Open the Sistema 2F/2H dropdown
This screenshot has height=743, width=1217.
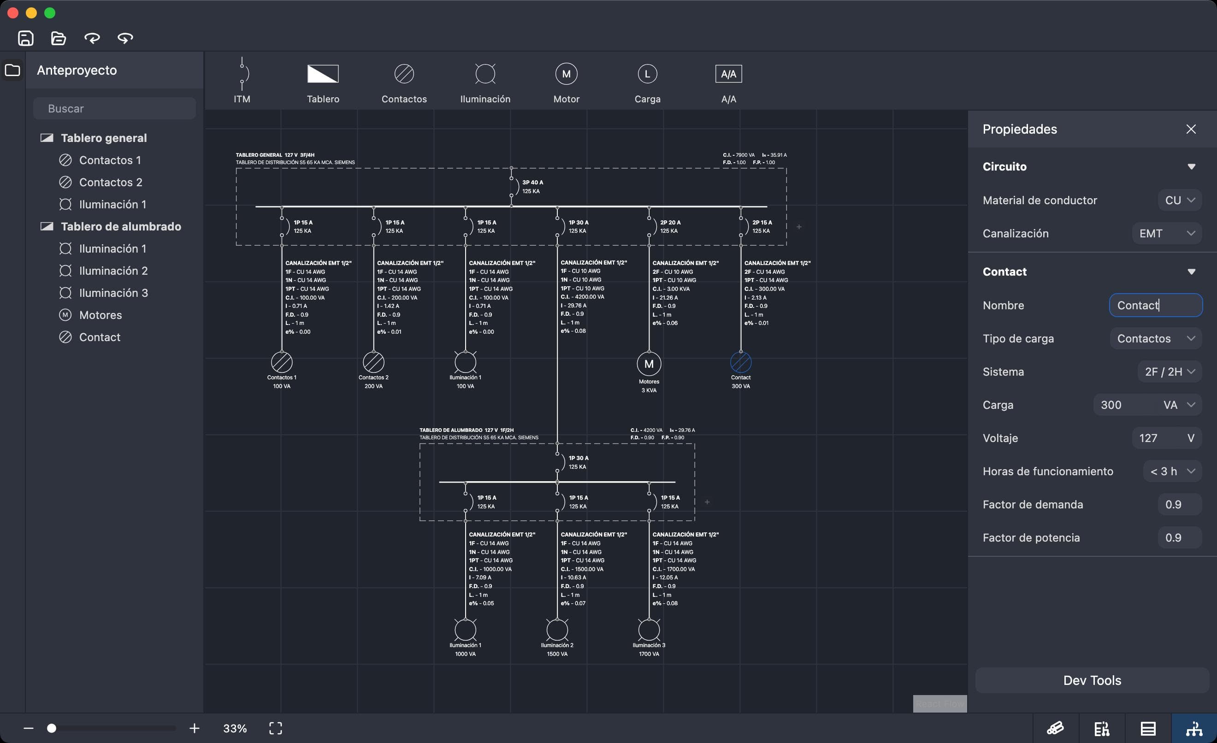click(x=1170, y=371)
